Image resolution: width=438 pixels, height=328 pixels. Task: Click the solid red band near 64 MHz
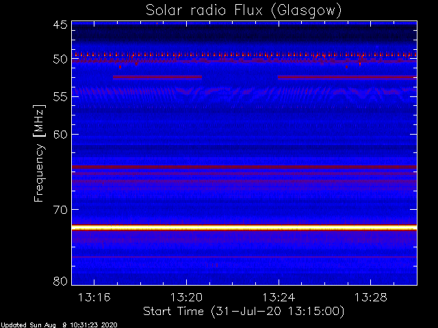point(244,167)
